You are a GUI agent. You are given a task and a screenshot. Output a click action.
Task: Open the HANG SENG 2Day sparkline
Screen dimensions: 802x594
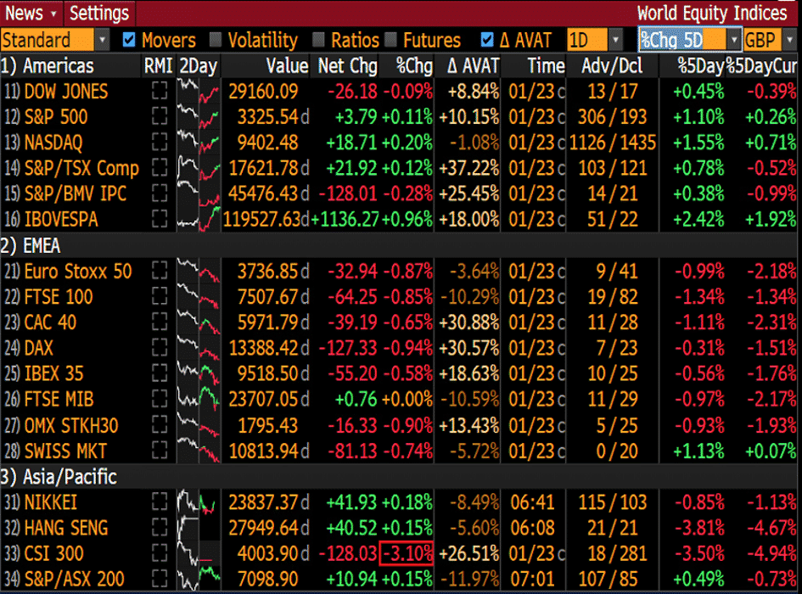(x=199, y=528)
